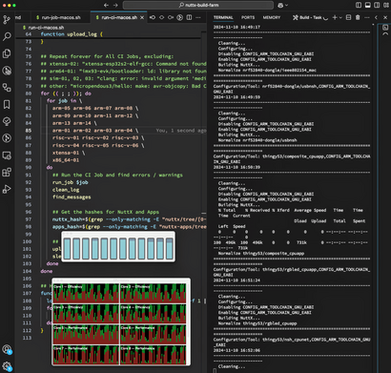Click the 'find_messages' code line

coord(72,197)
